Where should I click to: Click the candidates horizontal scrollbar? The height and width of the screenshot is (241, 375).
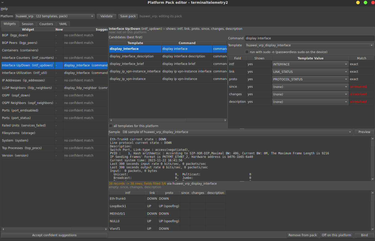[x=150, y=120]
